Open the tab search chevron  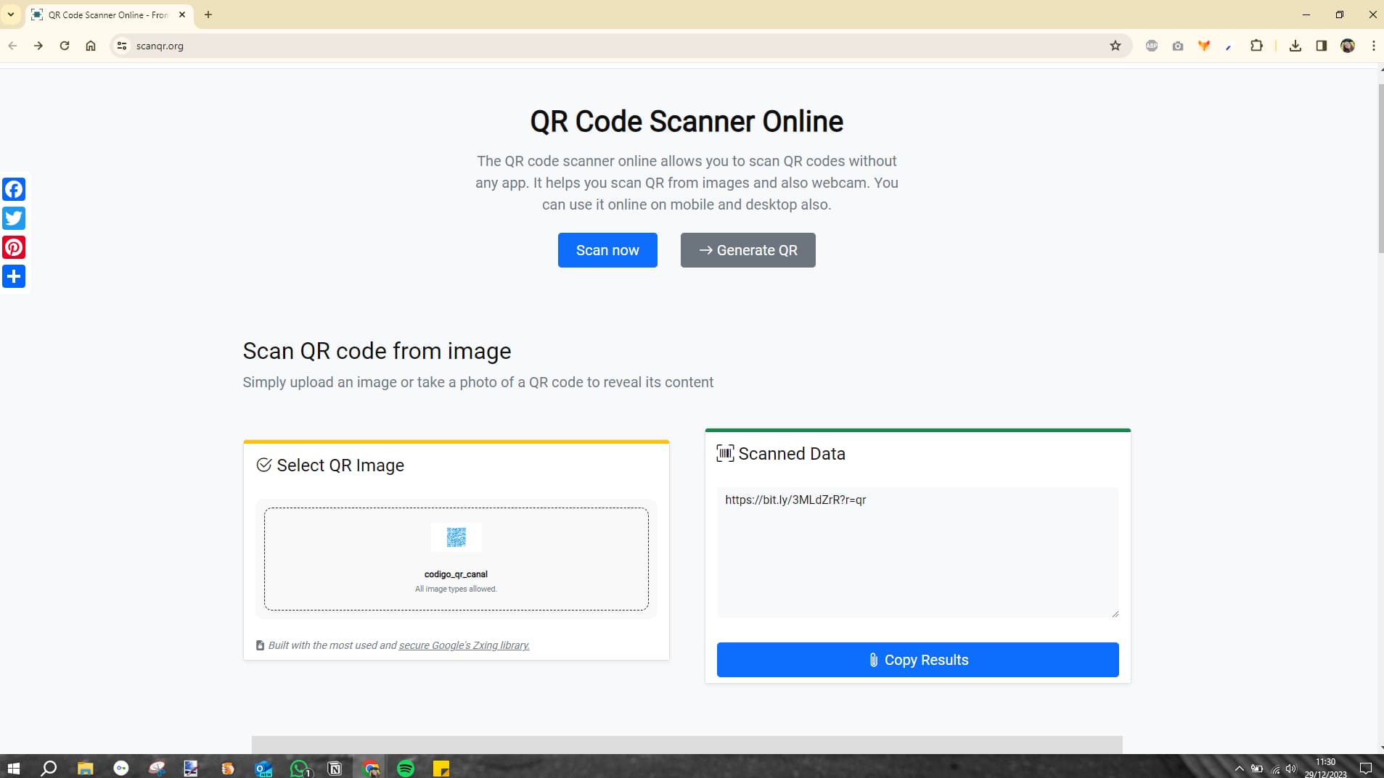[9, 15]
